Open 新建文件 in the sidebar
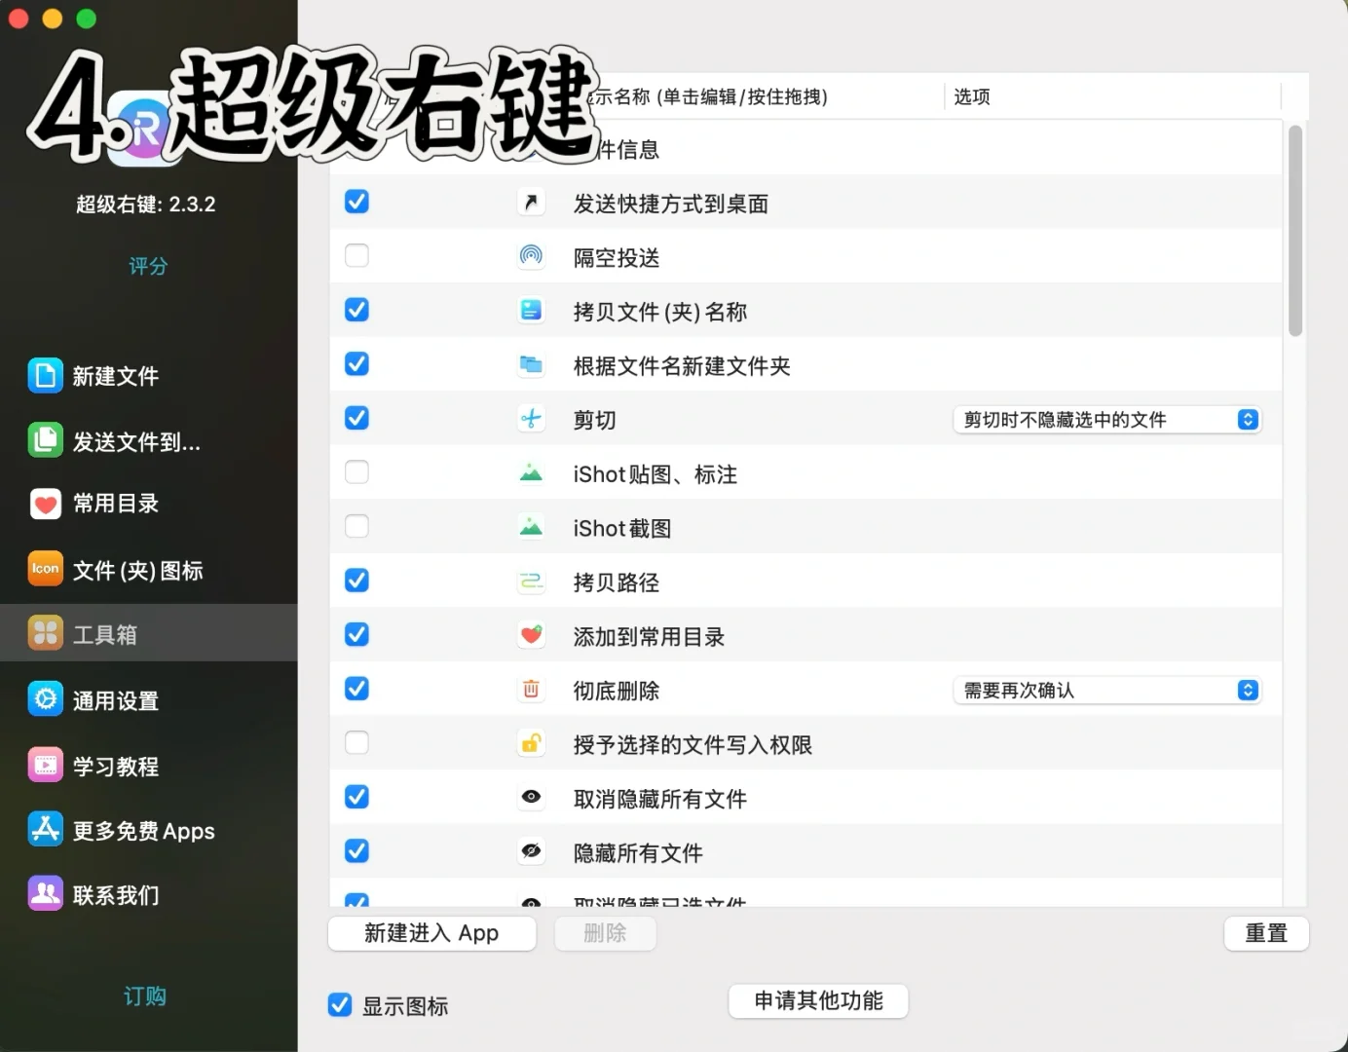The width and height of the screenshot is (1348, 1052). click(115, 376)
